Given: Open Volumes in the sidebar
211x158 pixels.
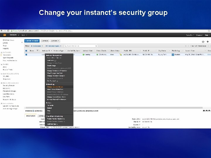Looking at the screenshot, I should coord(6,76).
